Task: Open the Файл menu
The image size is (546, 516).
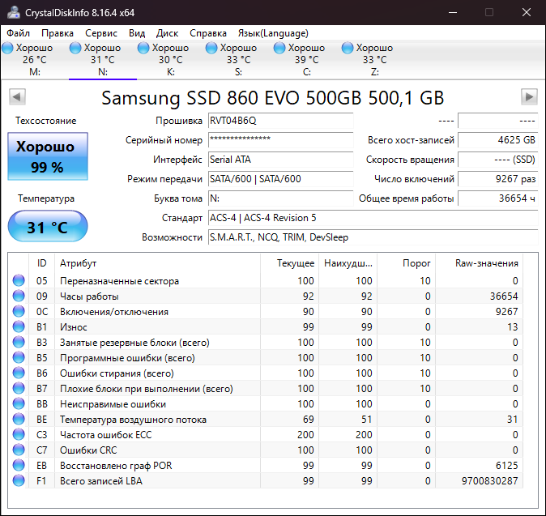Action: 18,33
